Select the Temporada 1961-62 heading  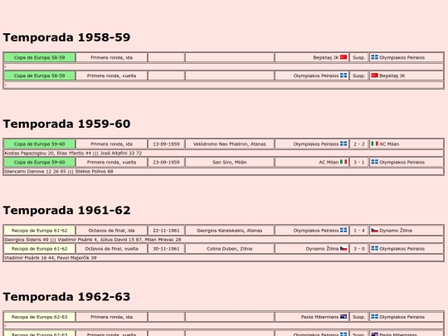point(66,210)
